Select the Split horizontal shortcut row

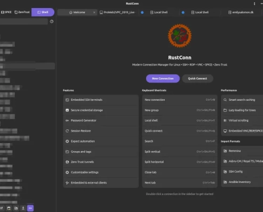pyautogui.click(x=180, y=162)
